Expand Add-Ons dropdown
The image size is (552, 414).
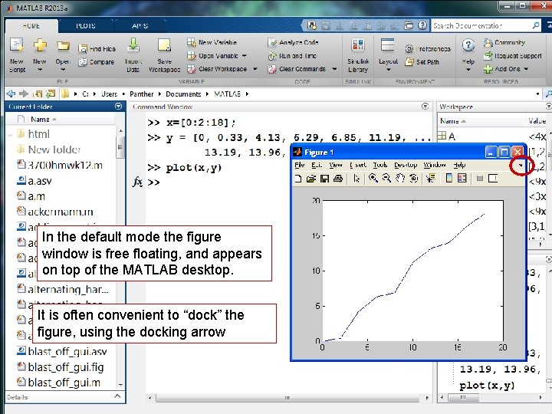(x=526, y=69)
